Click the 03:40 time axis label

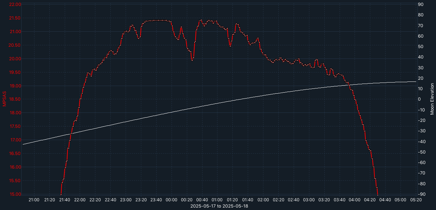[340, 200]
